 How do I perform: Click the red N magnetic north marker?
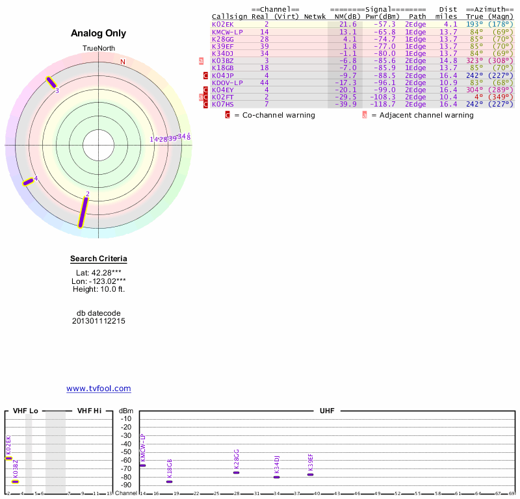click(122, 62)
